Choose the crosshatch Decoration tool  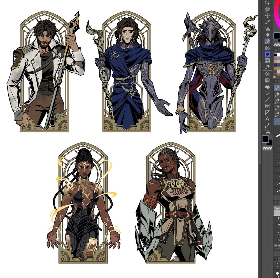click(267, 74)
